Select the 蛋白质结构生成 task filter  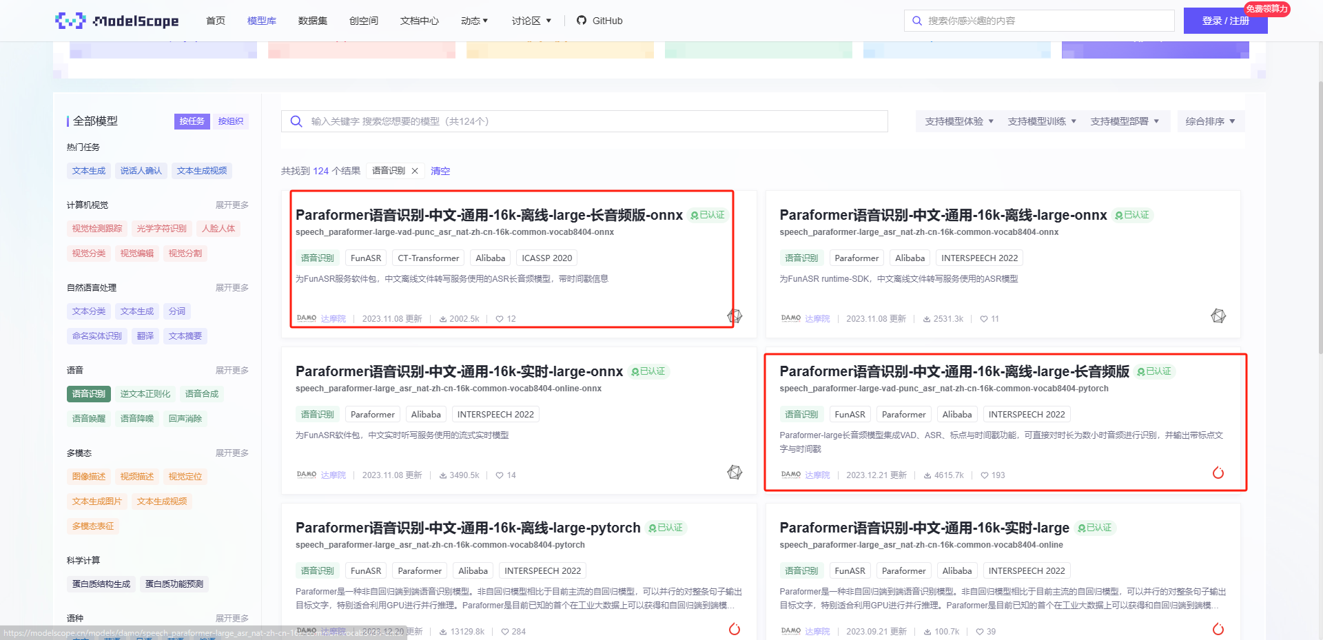click(x=101, y=584)
